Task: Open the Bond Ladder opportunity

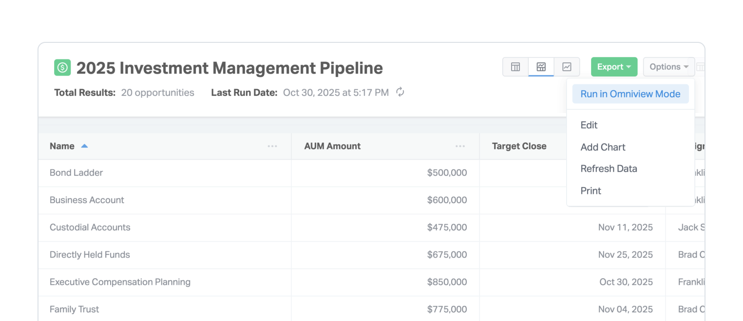Action: [x=76, y=173]
